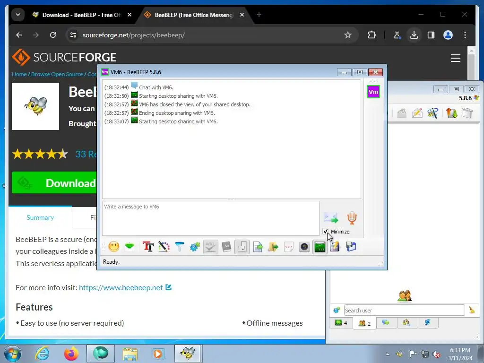Click the taskbar clock showing 6:33 PM
The width and height of the screenshot is (484, 363).
click(460, 354)
